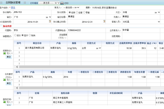Click 清空 button under settlement agreement

pos(9,57)
